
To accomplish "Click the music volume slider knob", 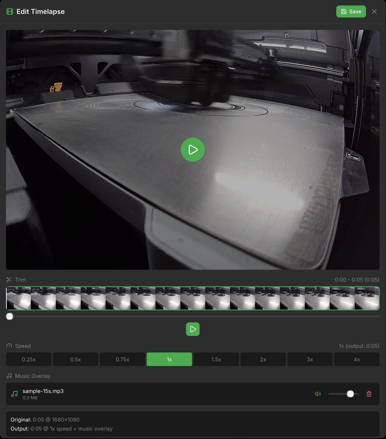I will [350, 394].
